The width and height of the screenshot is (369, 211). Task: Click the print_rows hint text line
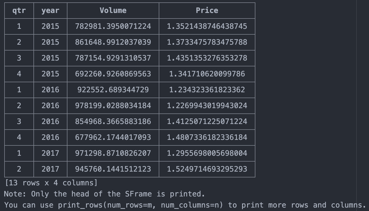pos(185,205)
